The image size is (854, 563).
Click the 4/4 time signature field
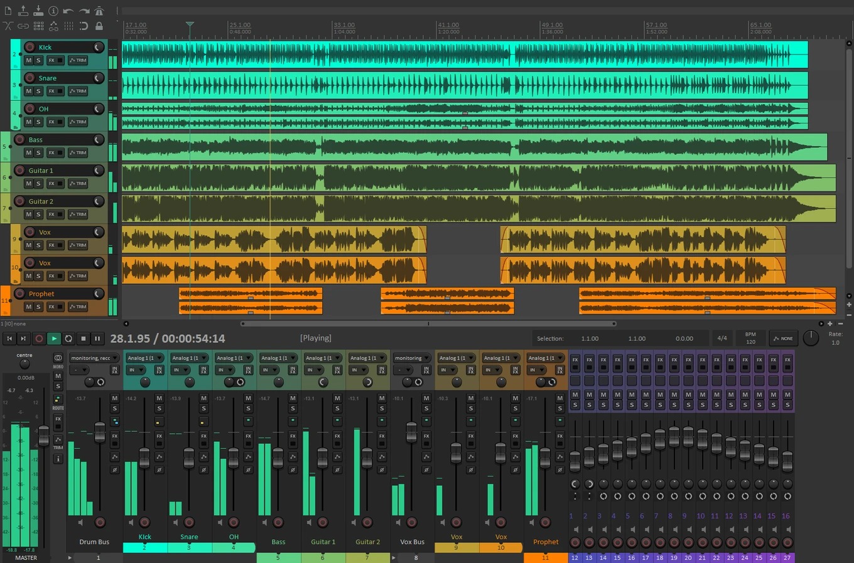(x=722, y=338)
